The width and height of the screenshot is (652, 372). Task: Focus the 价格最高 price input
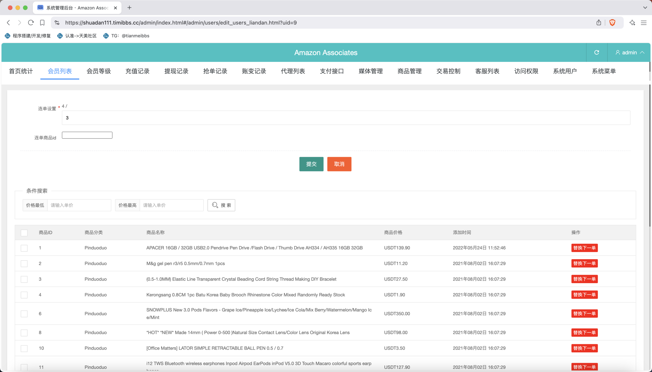172,205
